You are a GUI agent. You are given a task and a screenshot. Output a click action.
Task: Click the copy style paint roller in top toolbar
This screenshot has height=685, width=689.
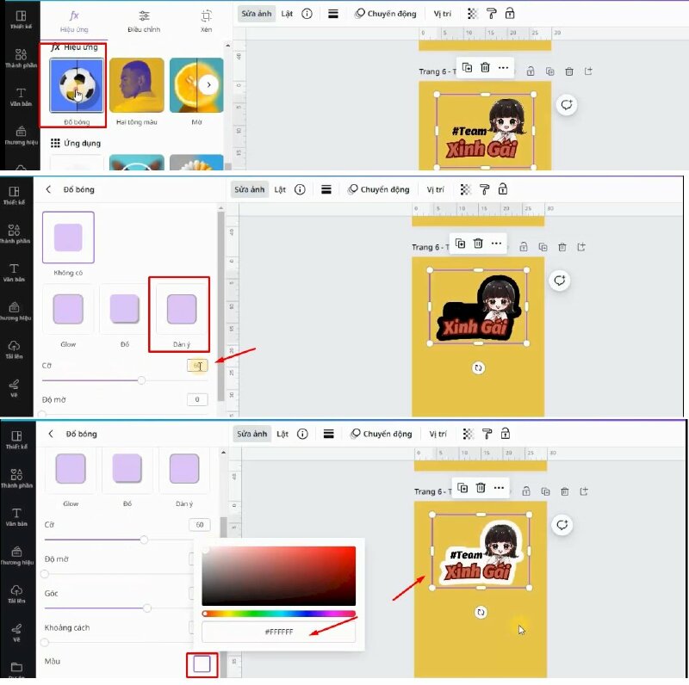(492, 14)
